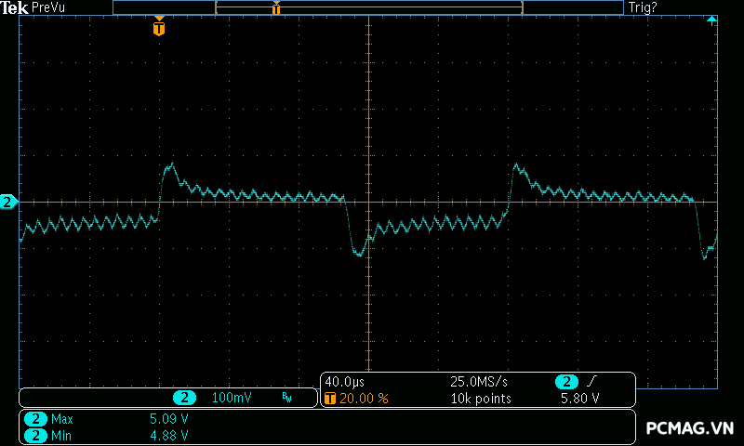Click the Tek logo

14,7
